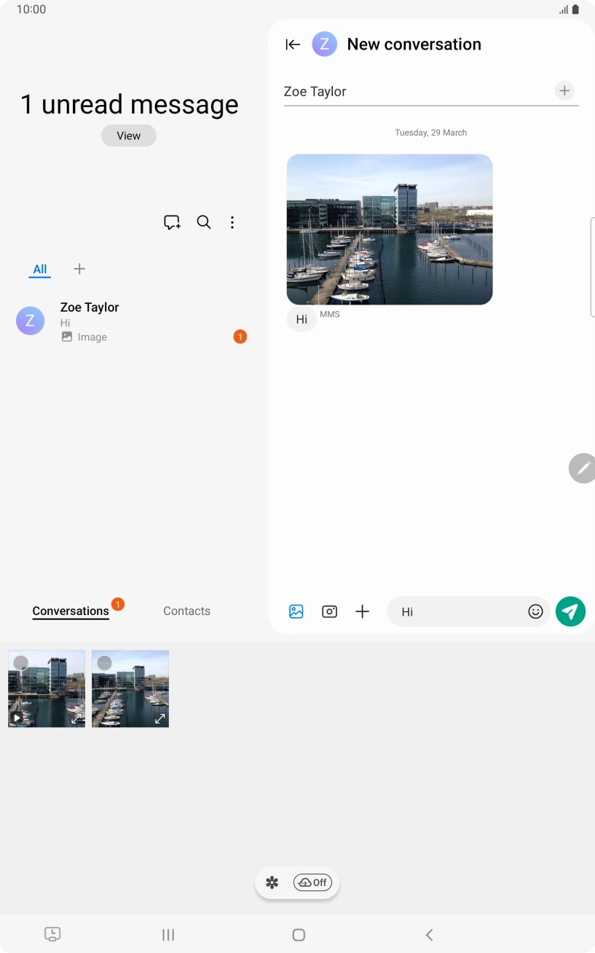Image resolution: width=595 pixels, height=953 pixels.
Task: Expand more attachment options plus icon
Action: coord(362,611)
